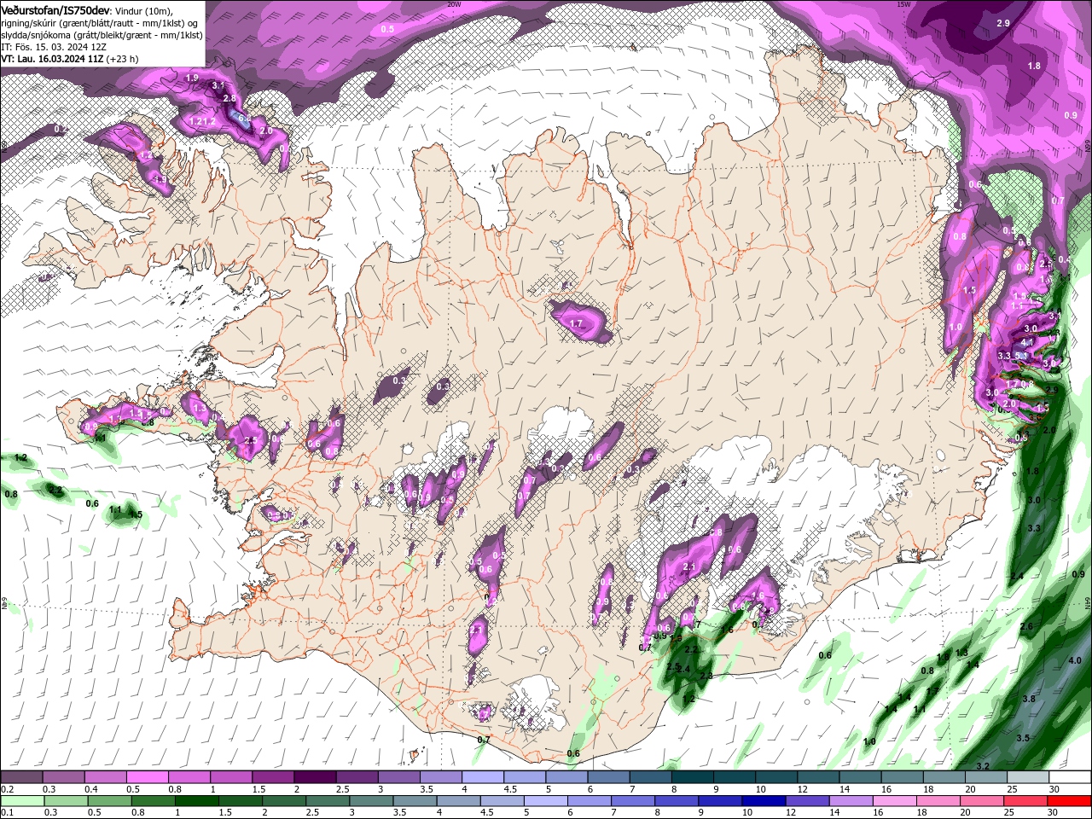Pick the upper scale swatch labeled 0.4
Image resolution: width=1092 pixels, height=819 pixels.
point(105,777)
